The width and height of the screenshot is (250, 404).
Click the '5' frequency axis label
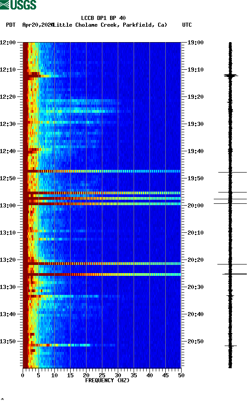pos(38,375)
